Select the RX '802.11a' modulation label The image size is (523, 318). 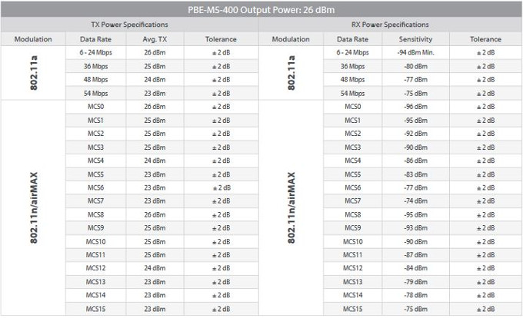click(291, 73)
